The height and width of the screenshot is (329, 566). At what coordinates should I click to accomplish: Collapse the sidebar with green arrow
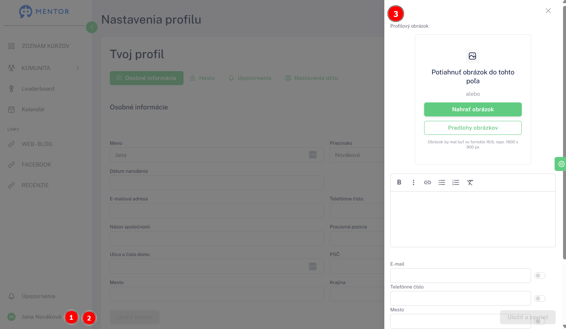(92, 27)
